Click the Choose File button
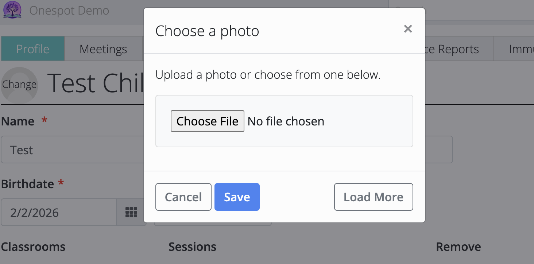 pyautogui.click(x=207, y=121)
